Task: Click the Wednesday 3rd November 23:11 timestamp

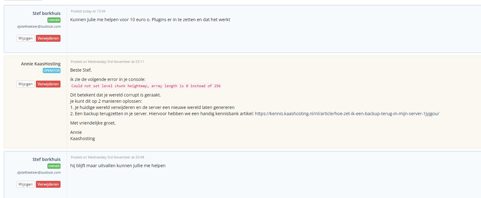Action: 107,62
